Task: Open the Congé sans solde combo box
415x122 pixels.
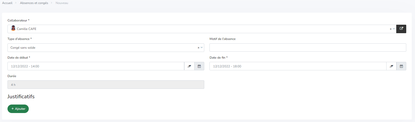Action: pyautogui.click(x=100, y=48)
